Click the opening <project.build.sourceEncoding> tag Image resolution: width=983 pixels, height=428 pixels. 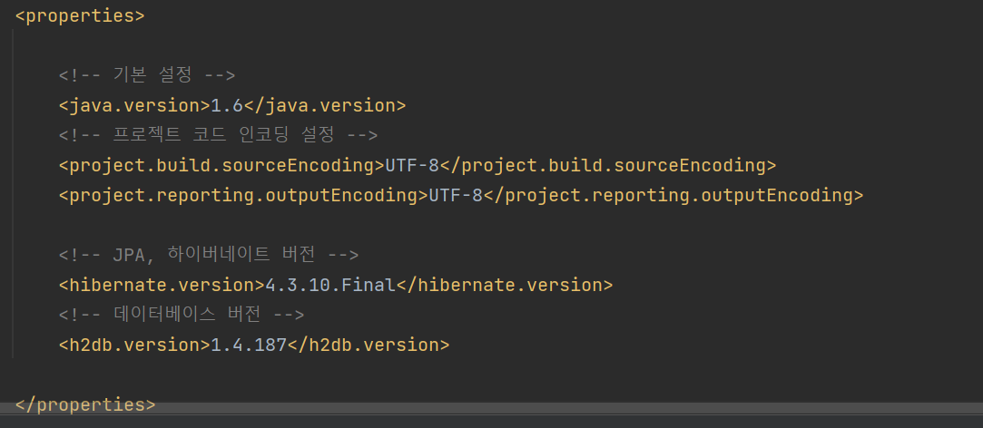pos(221,165)
